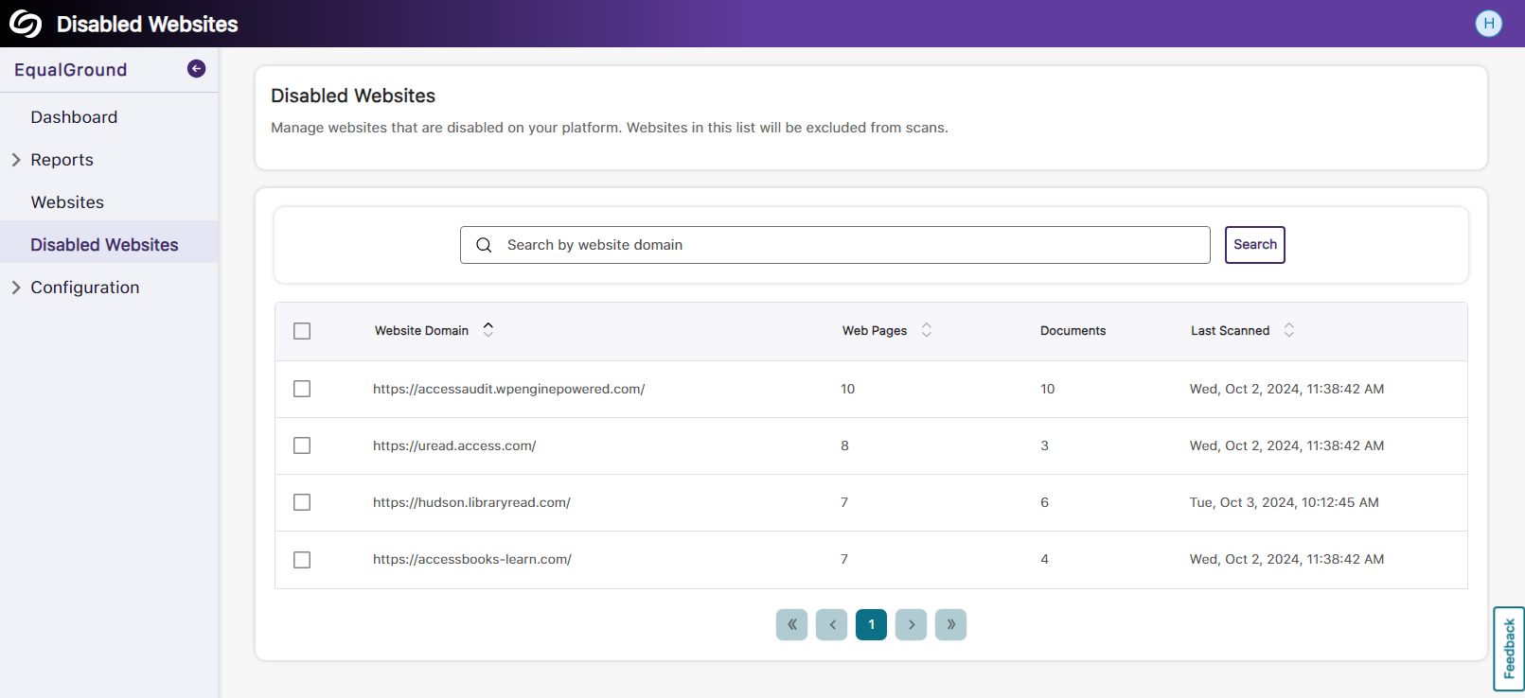The height and width of the screenshot is (698, 1525).
Task: Go to the next page arrow
Action: pos(911,624)
